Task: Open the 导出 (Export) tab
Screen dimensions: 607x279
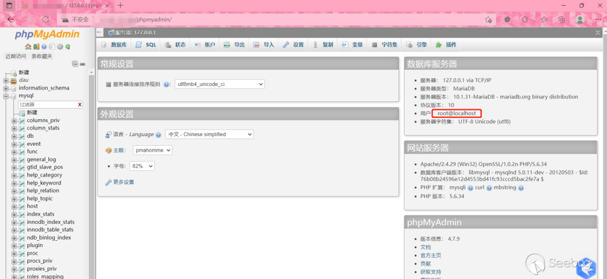Action: 234,45
